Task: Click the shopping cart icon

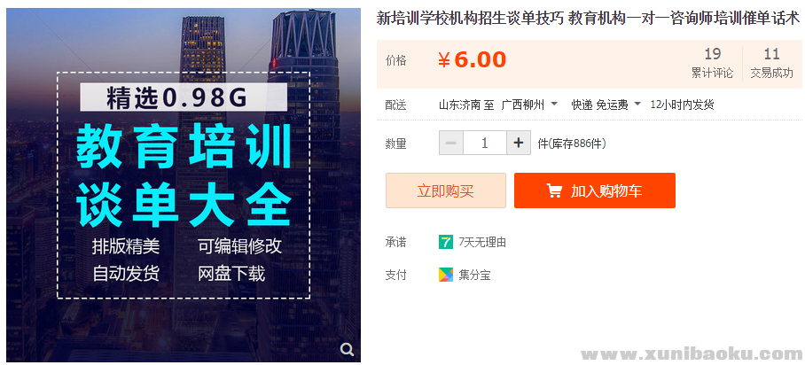Action: [x=554, y=190]
